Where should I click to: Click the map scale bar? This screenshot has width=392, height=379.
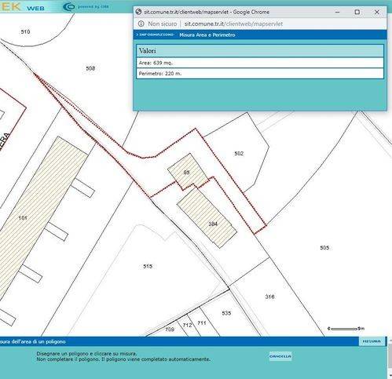tap(346, 329)
